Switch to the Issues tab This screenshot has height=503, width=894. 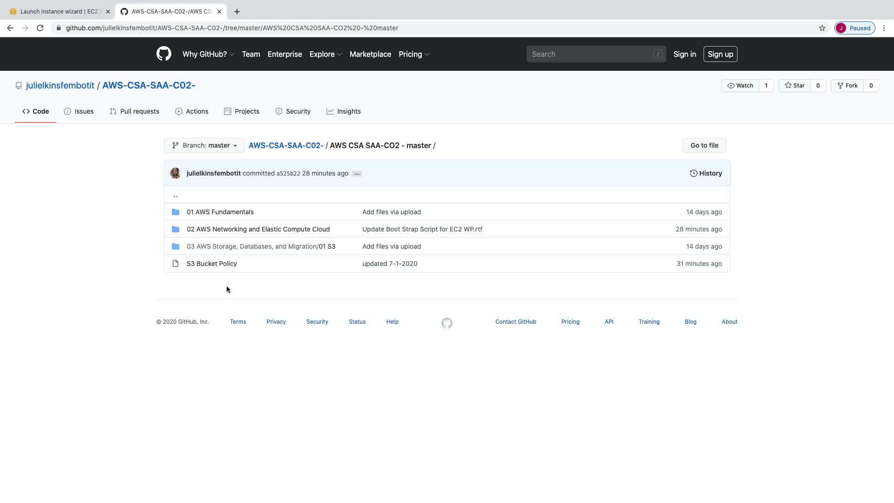click(x=79, y=111)
